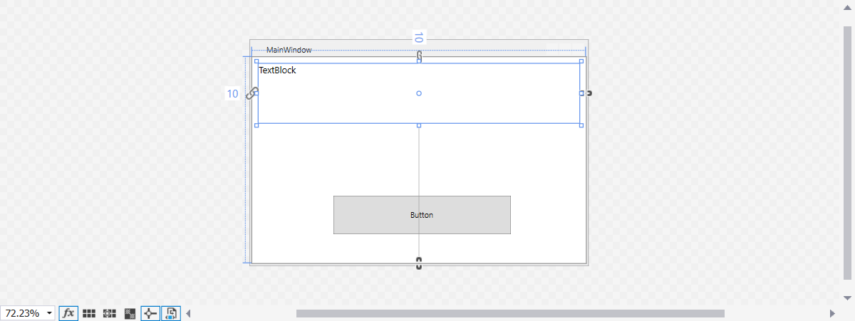Click the horizontal scrollbar right arrow
Screen dimensions: 855x321
pyautogui.click(x=832, y=313)
